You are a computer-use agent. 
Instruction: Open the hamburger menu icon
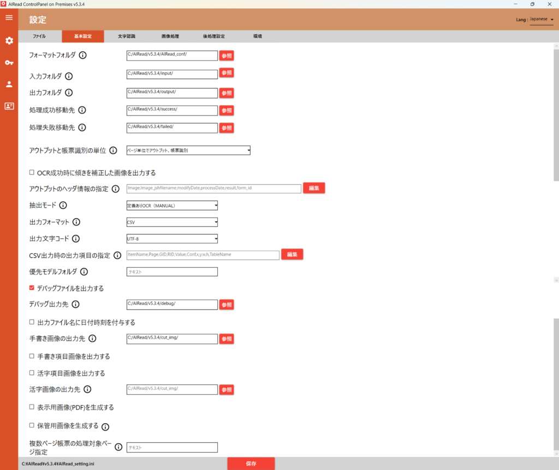click(x=9, y=17)
